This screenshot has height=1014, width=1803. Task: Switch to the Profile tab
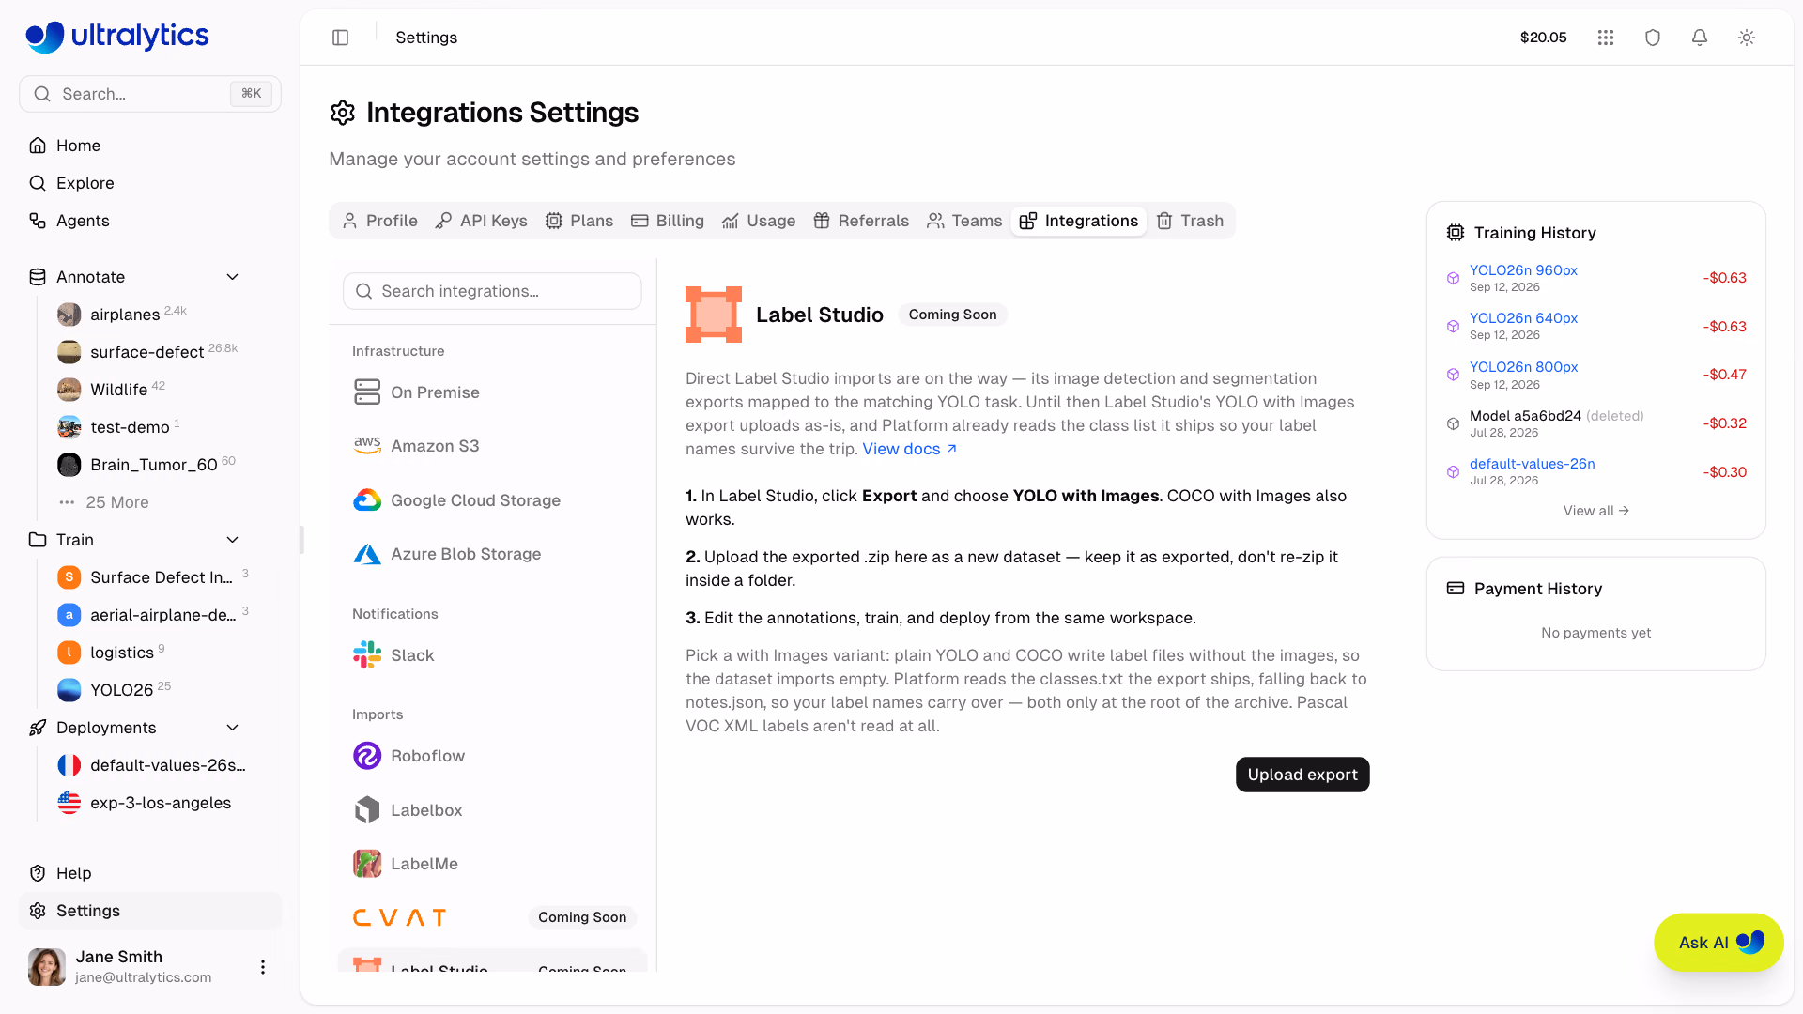coord(379,221)
